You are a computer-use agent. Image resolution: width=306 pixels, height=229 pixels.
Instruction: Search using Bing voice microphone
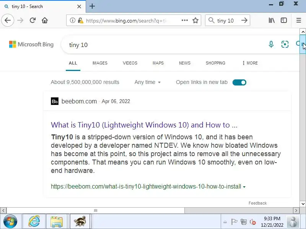271,44
